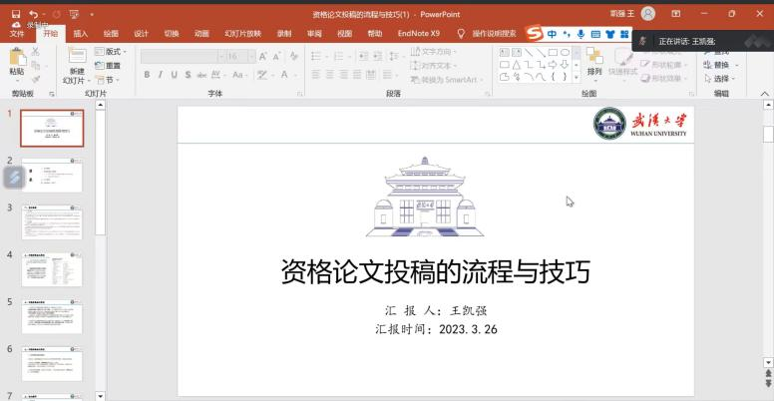The height and width of the screenshot is (401, 774).
Task: Open the Layout (版式) dropdown
Action: [x=112, y=52]
